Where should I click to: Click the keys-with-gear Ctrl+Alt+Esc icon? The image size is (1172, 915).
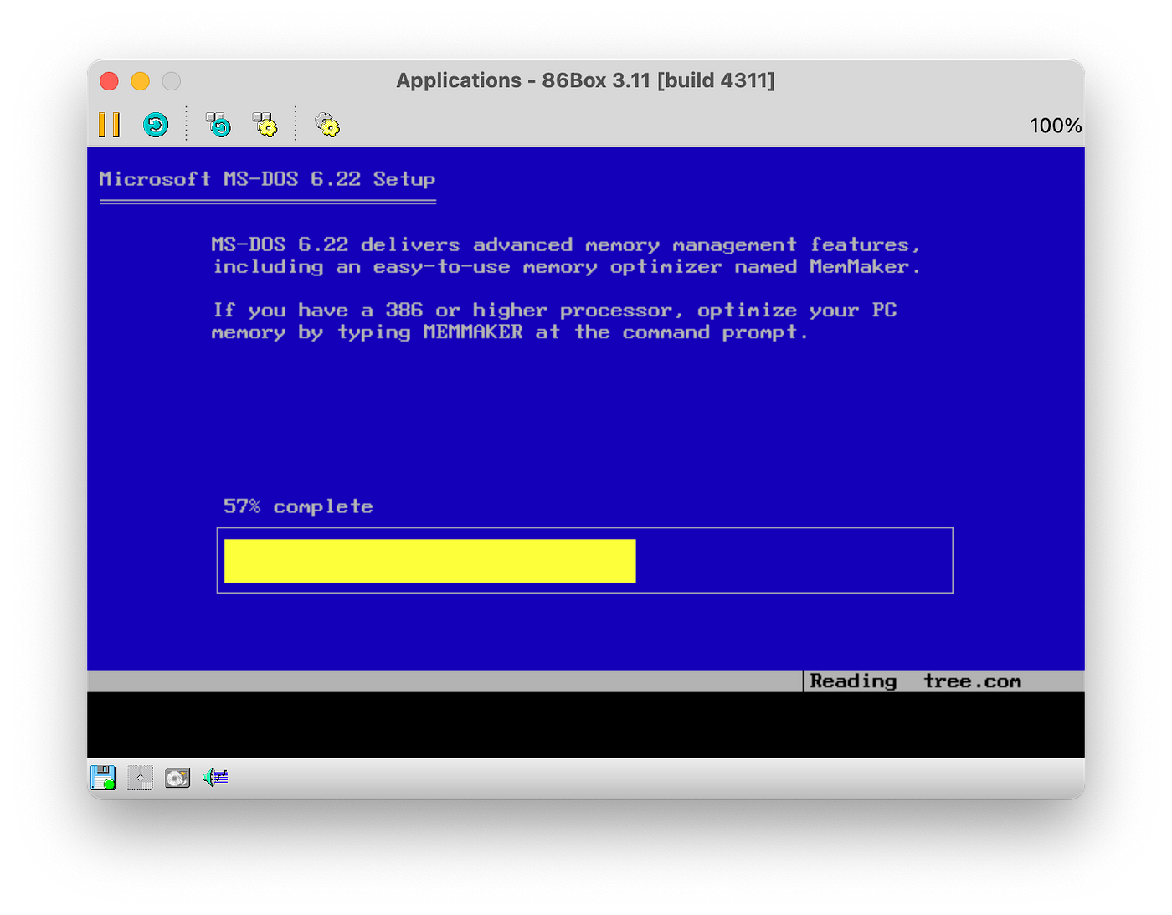pyautogui.click(x=265, y=125)
